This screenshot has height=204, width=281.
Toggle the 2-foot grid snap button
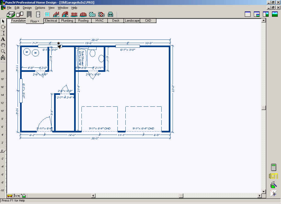[x=17, y=196]
